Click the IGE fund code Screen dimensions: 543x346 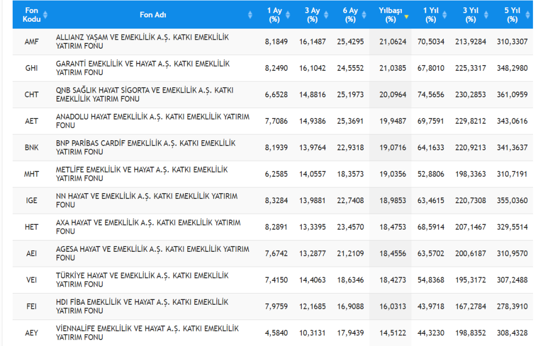click(x=31, y=201)
